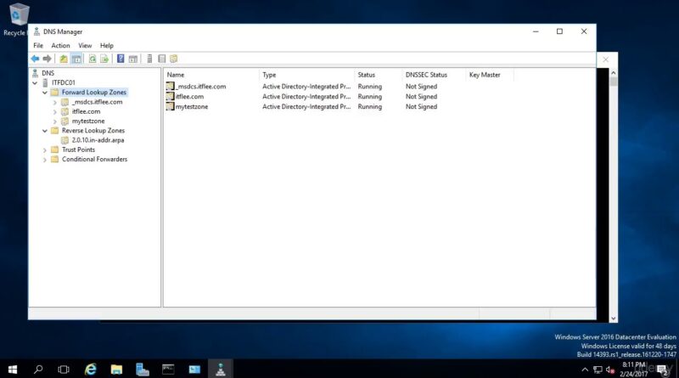Open Help via the blue question mark icon
Screen dimensions: 679x378
point(121,59)
